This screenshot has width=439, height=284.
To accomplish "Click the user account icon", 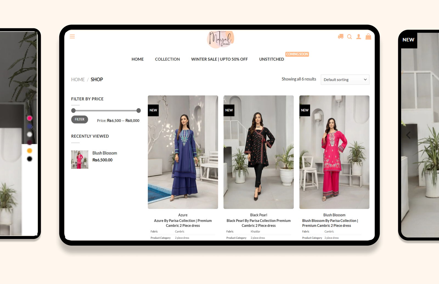I will tap(359, 37).
